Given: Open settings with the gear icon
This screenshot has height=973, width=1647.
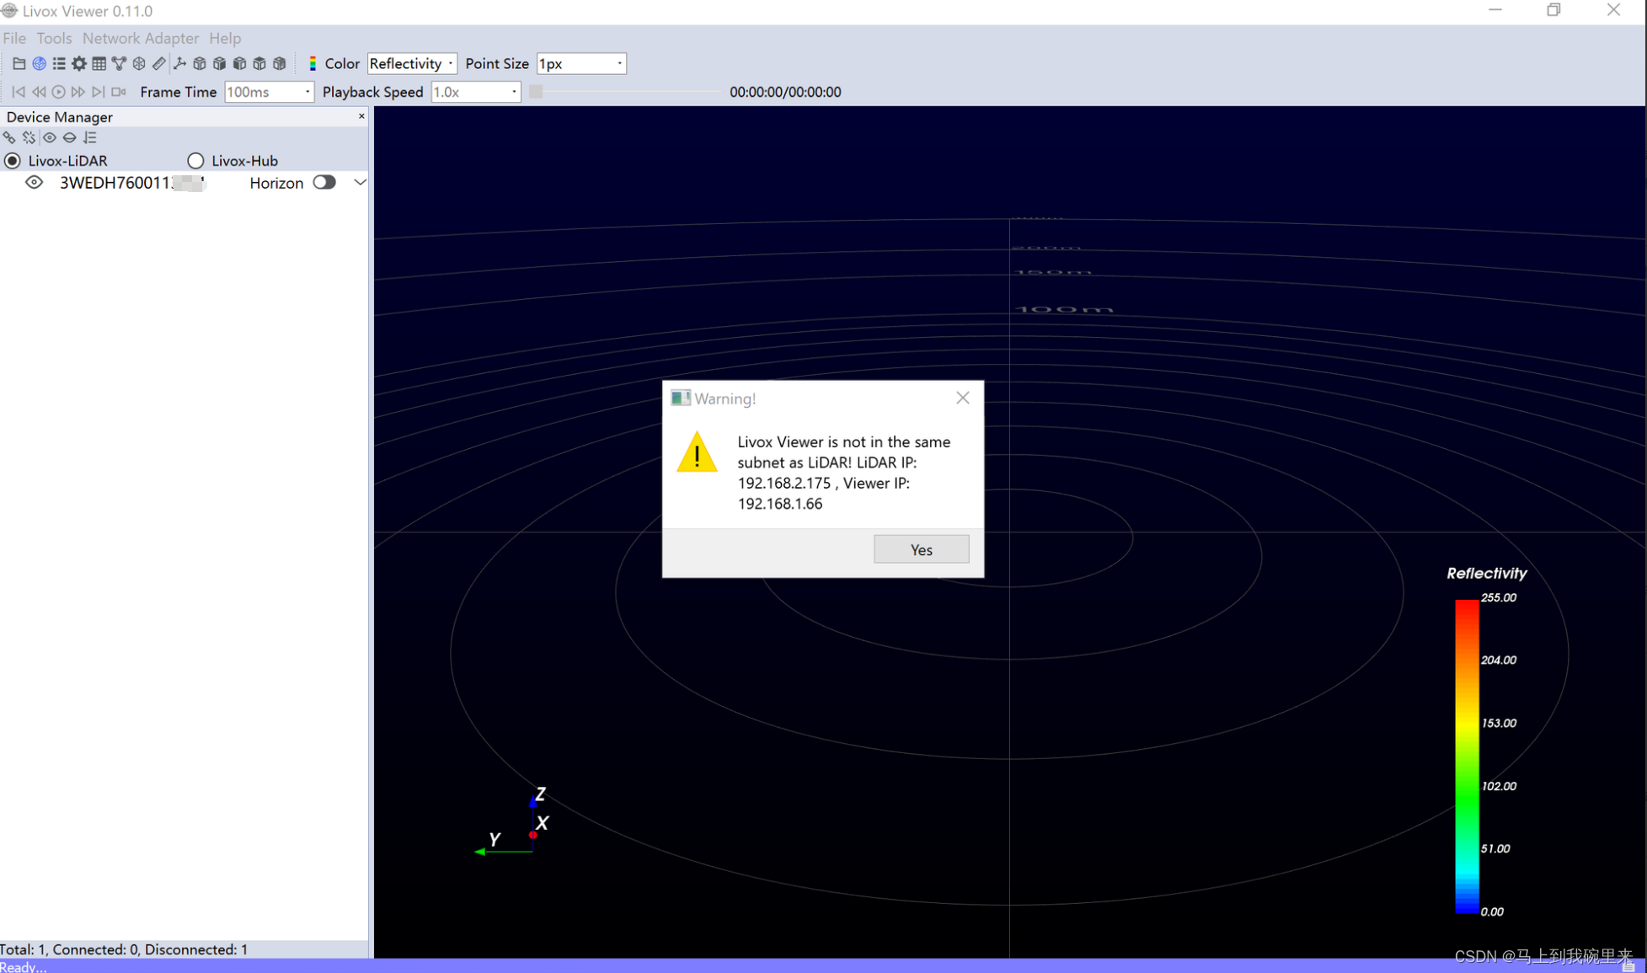Looking at the screenshot, I should coord(79,63).
